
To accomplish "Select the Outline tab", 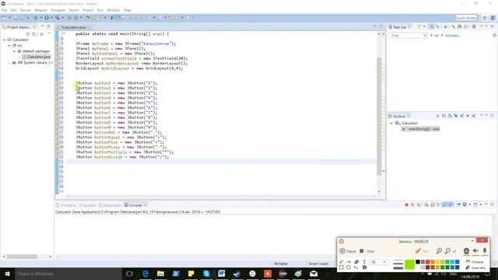I will pos(399,116).
